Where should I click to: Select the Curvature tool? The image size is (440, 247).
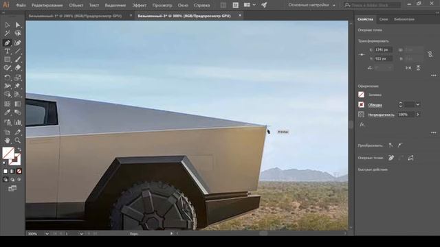(x=18, y=43)
